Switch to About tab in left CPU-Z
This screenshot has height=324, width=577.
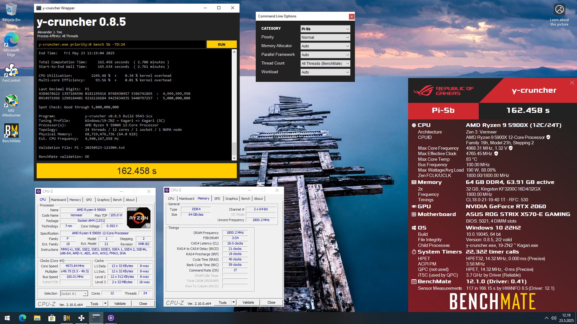[130, 200]
